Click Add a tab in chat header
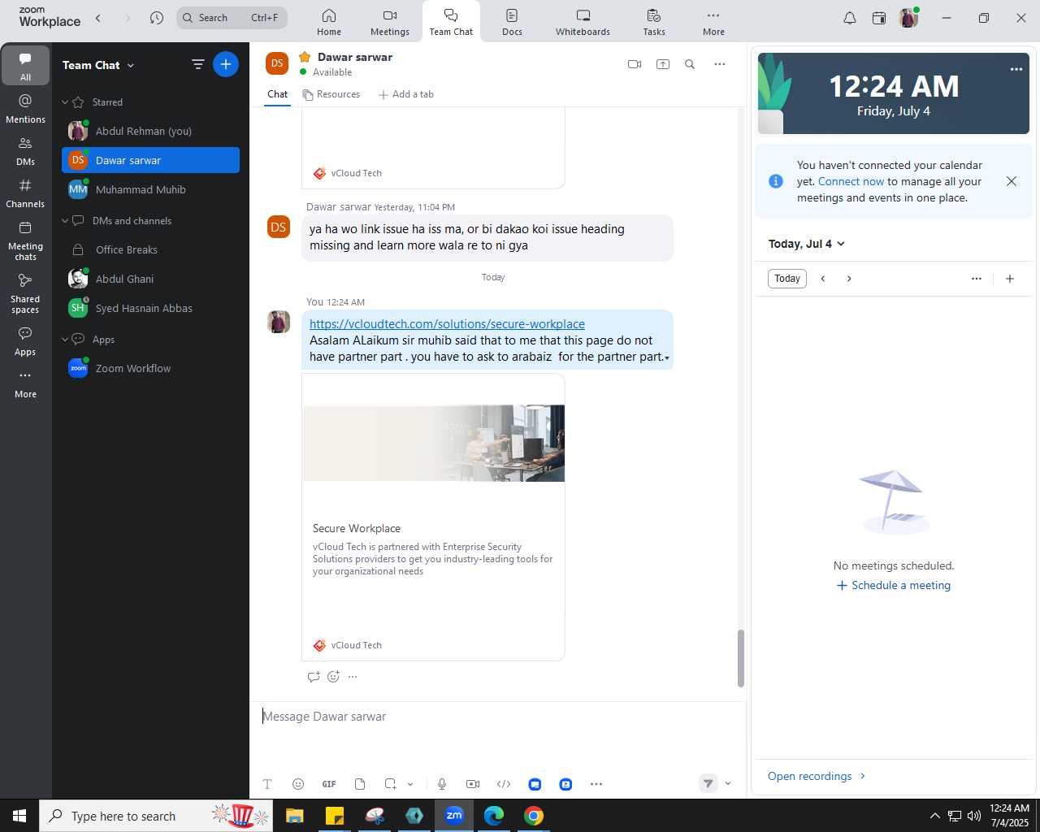 (405, 94)
